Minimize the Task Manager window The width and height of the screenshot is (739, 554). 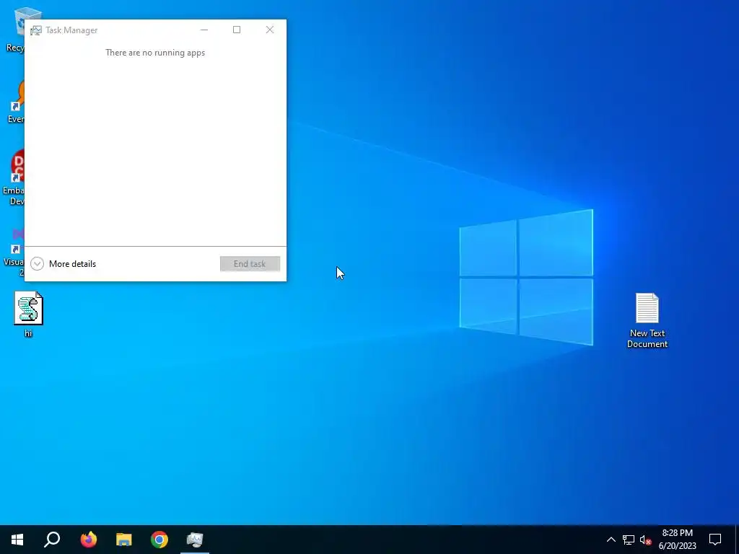pos(204,30)
